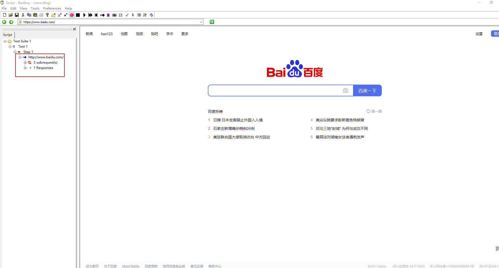Collapse the Step 1 tree node
The image size is (499, 268).
click(15, 52)
